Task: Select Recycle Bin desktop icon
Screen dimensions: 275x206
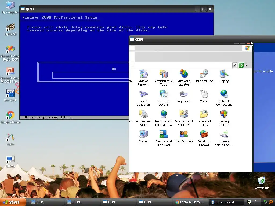Action: coord(262,183)
